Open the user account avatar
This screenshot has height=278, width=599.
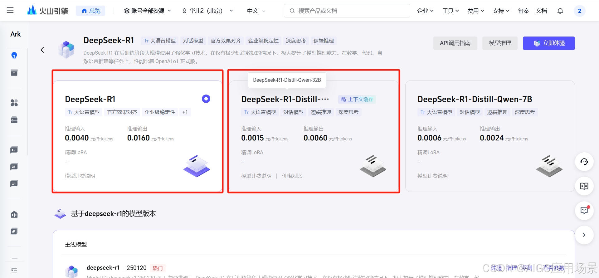579,11
